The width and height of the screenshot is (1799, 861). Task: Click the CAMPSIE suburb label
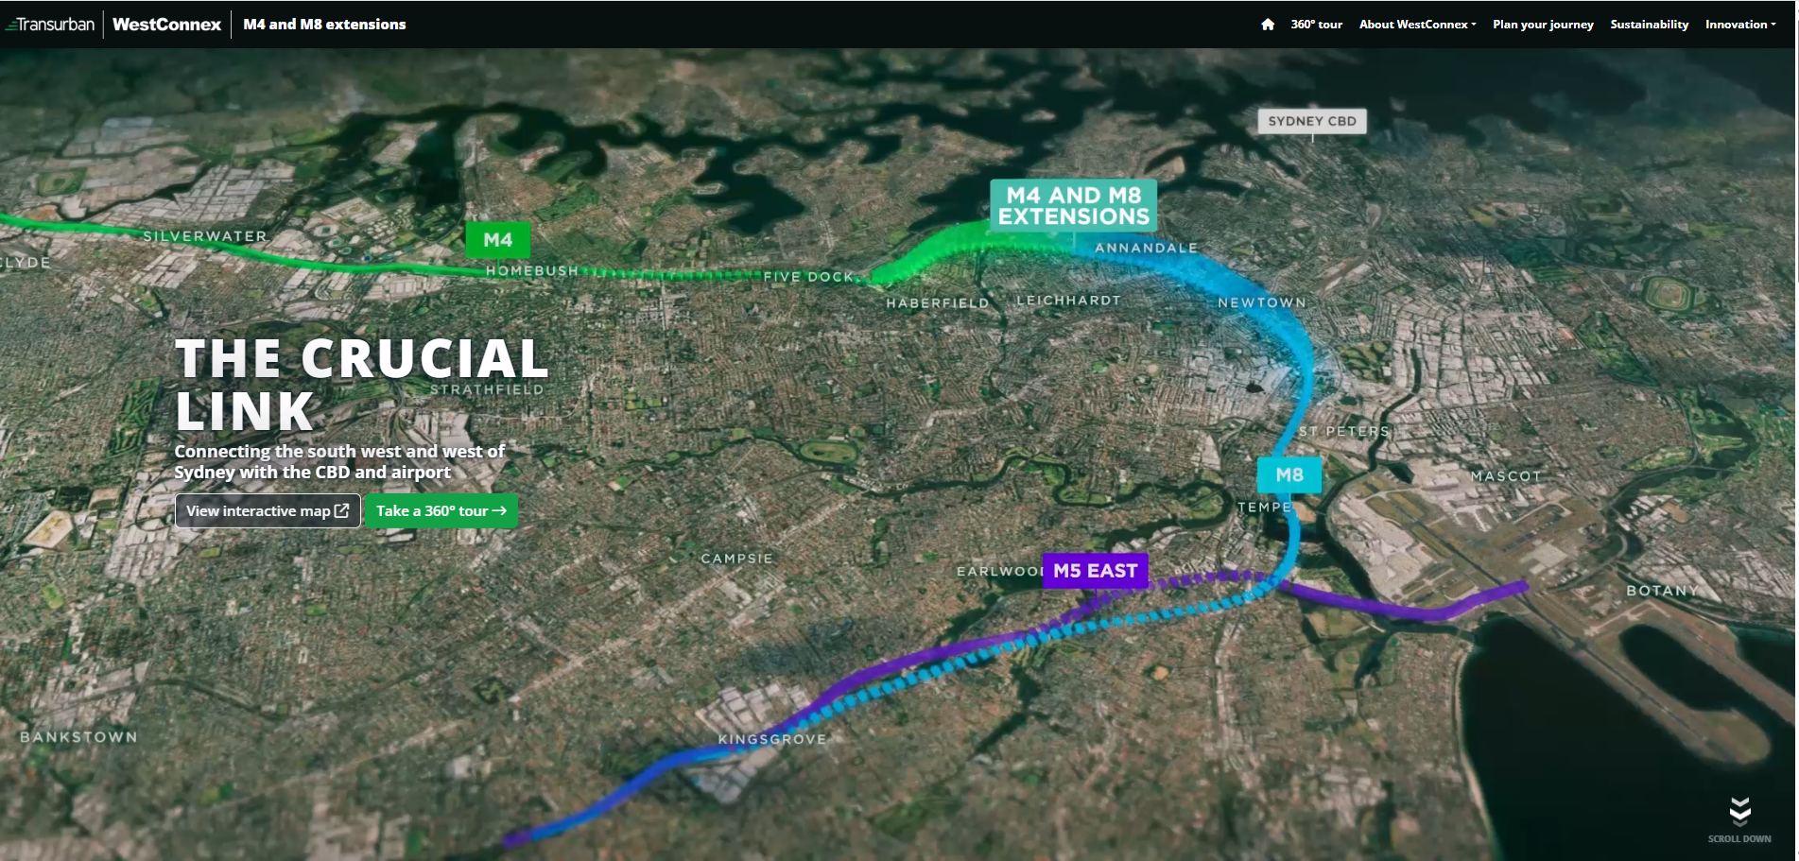pos(736,559)
